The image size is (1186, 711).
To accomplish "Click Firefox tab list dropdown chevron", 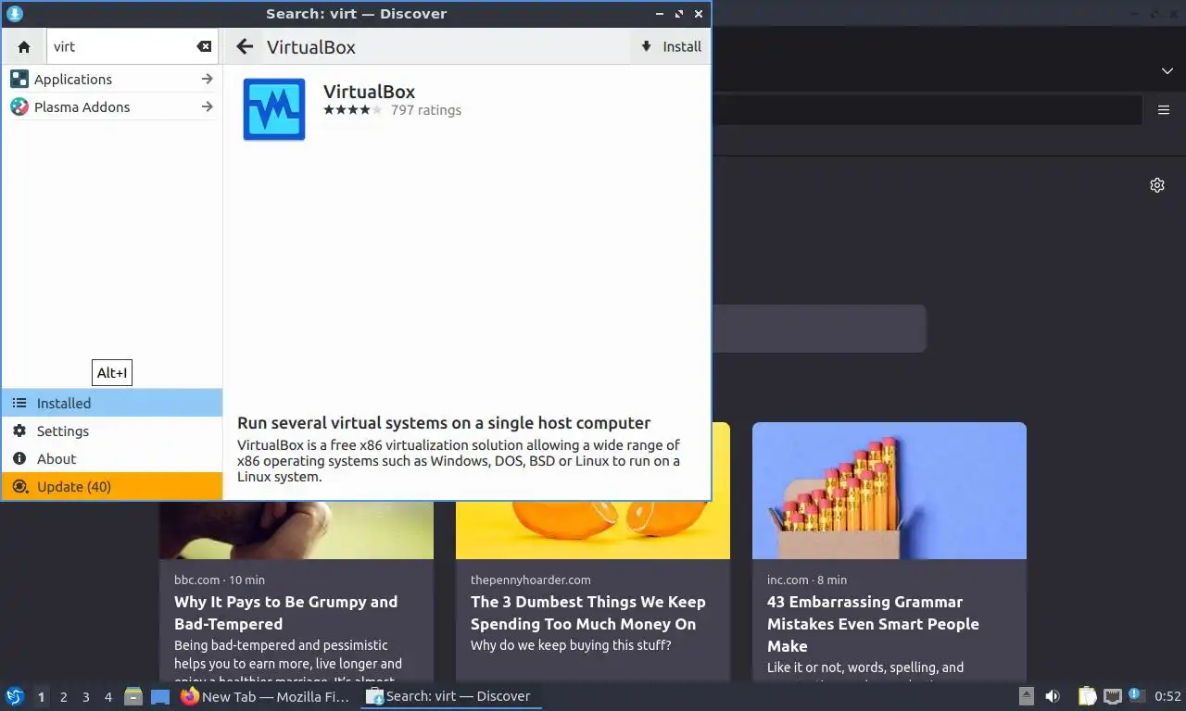I will [1167, 71].
